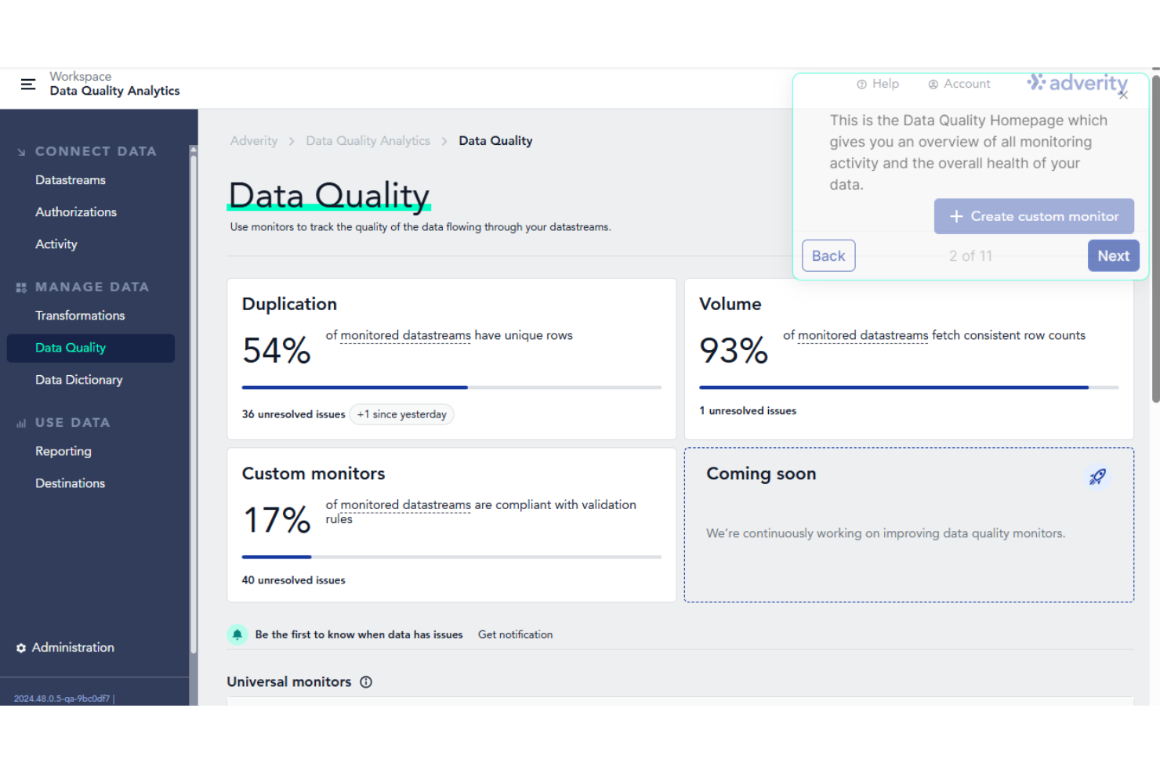
Task: Select Data Quality in the sidebar
Action: 71,348
